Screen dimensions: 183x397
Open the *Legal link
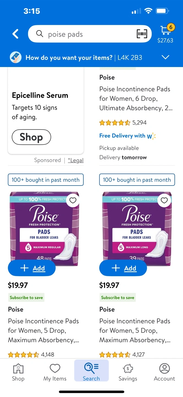point(76,160)
